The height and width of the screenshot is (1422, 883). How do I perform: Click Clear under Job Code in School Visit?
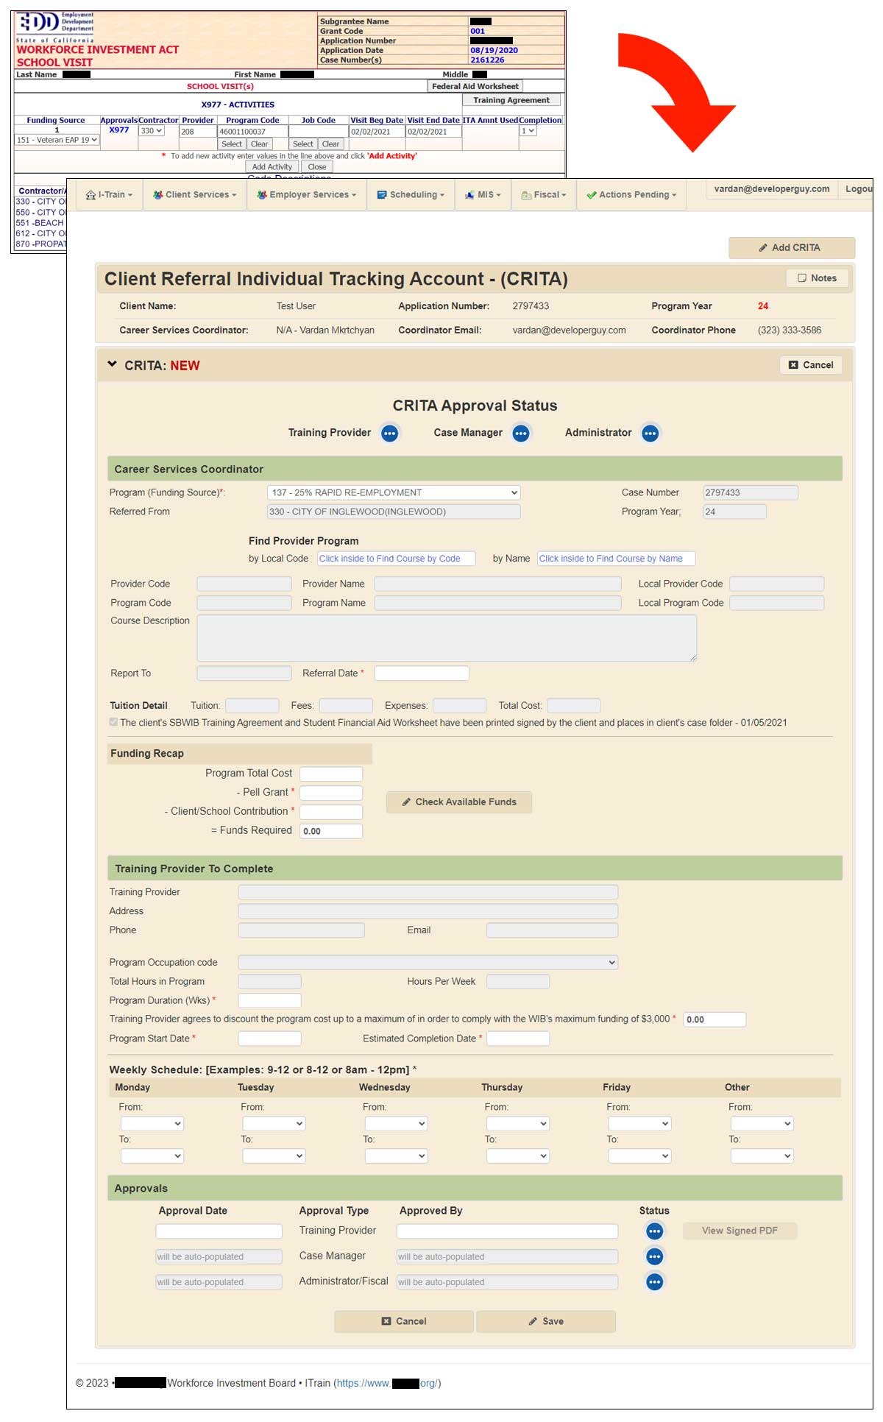point(331,144)
